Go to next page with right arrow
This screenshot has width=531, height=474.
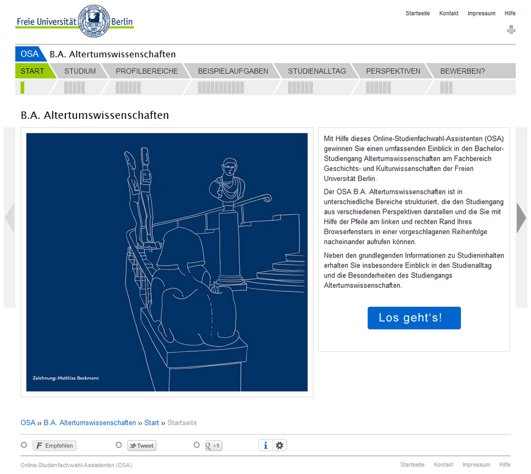[x=521, y=218]
